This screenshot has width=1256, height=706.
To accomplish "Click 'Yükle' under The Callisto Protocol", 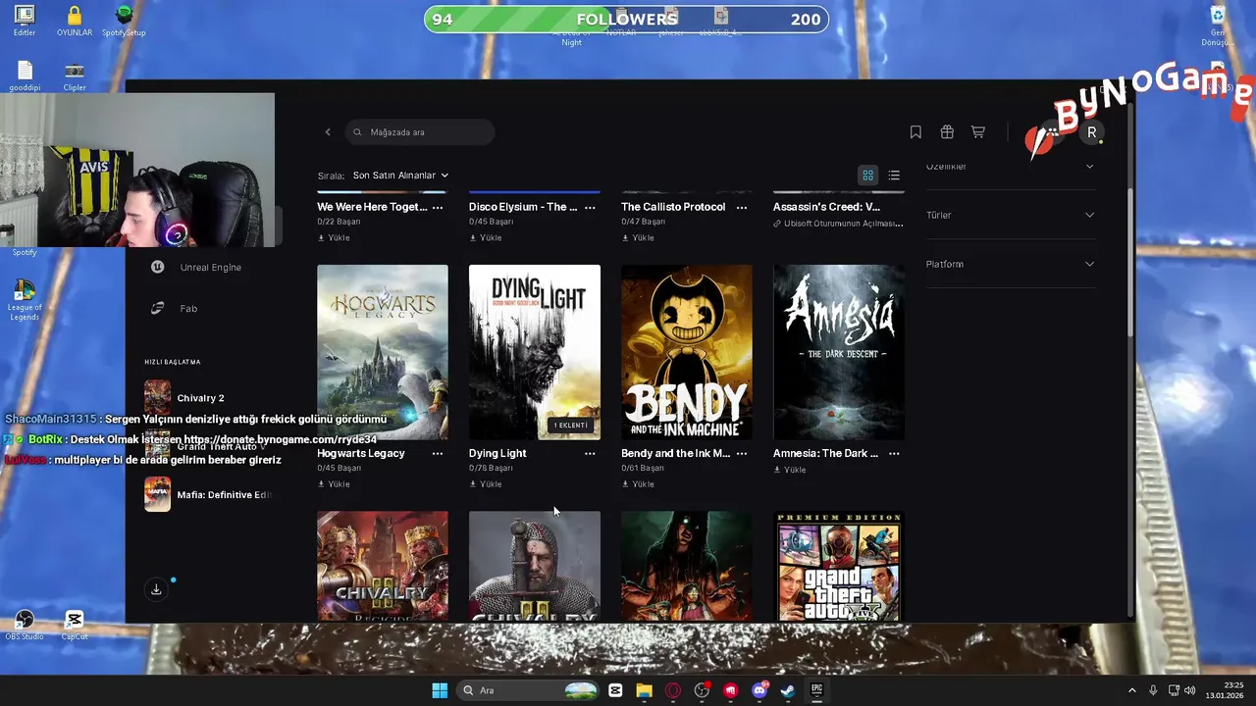I will [x=638, y=237].
